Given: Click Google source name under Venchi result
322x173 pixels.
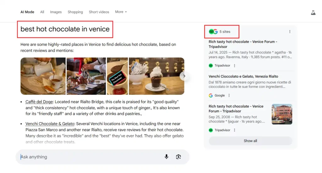Looking at the screenshot, I should pyautogui.click(x=219, y=95).
